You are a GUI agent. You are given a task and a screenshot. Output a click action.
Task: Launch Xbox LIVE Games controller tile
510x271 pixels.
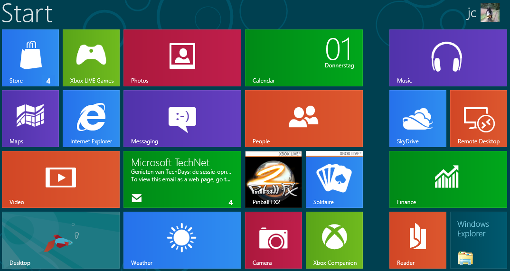click(x=91, y=58)
